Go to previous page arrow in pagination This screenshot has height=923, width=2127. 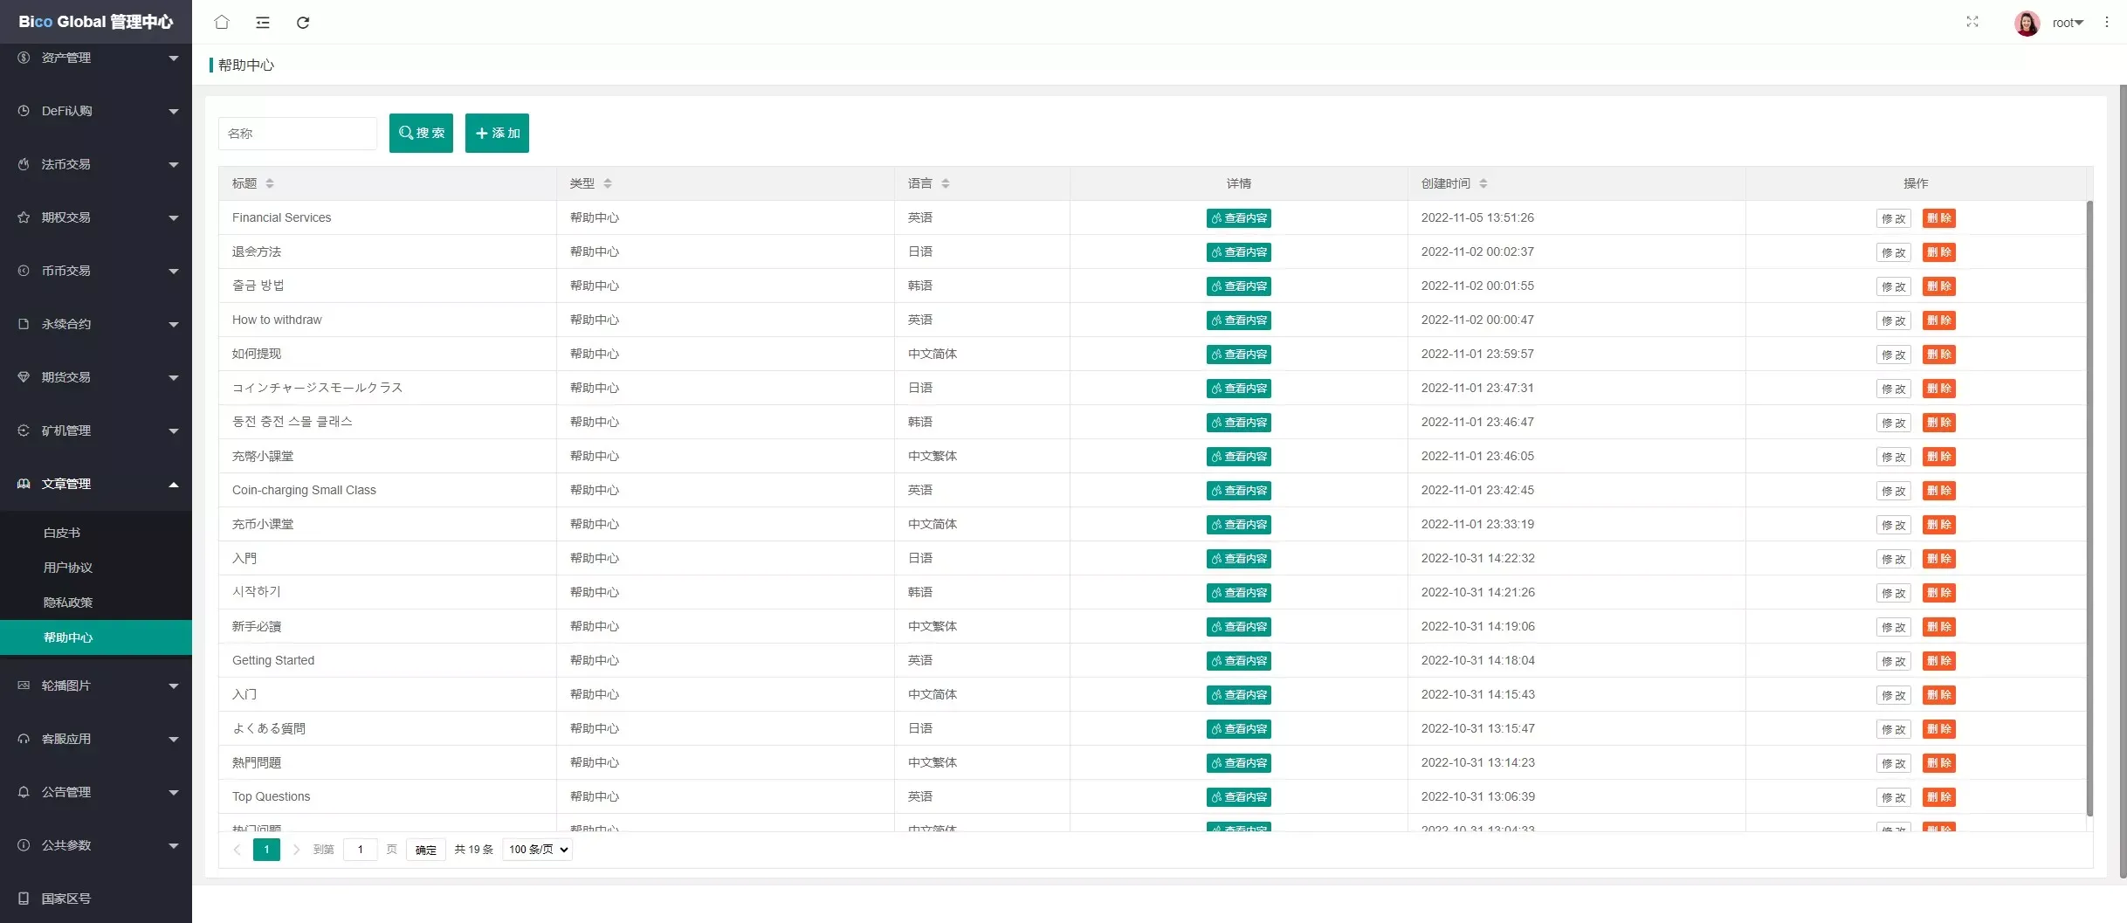[237, 850]
